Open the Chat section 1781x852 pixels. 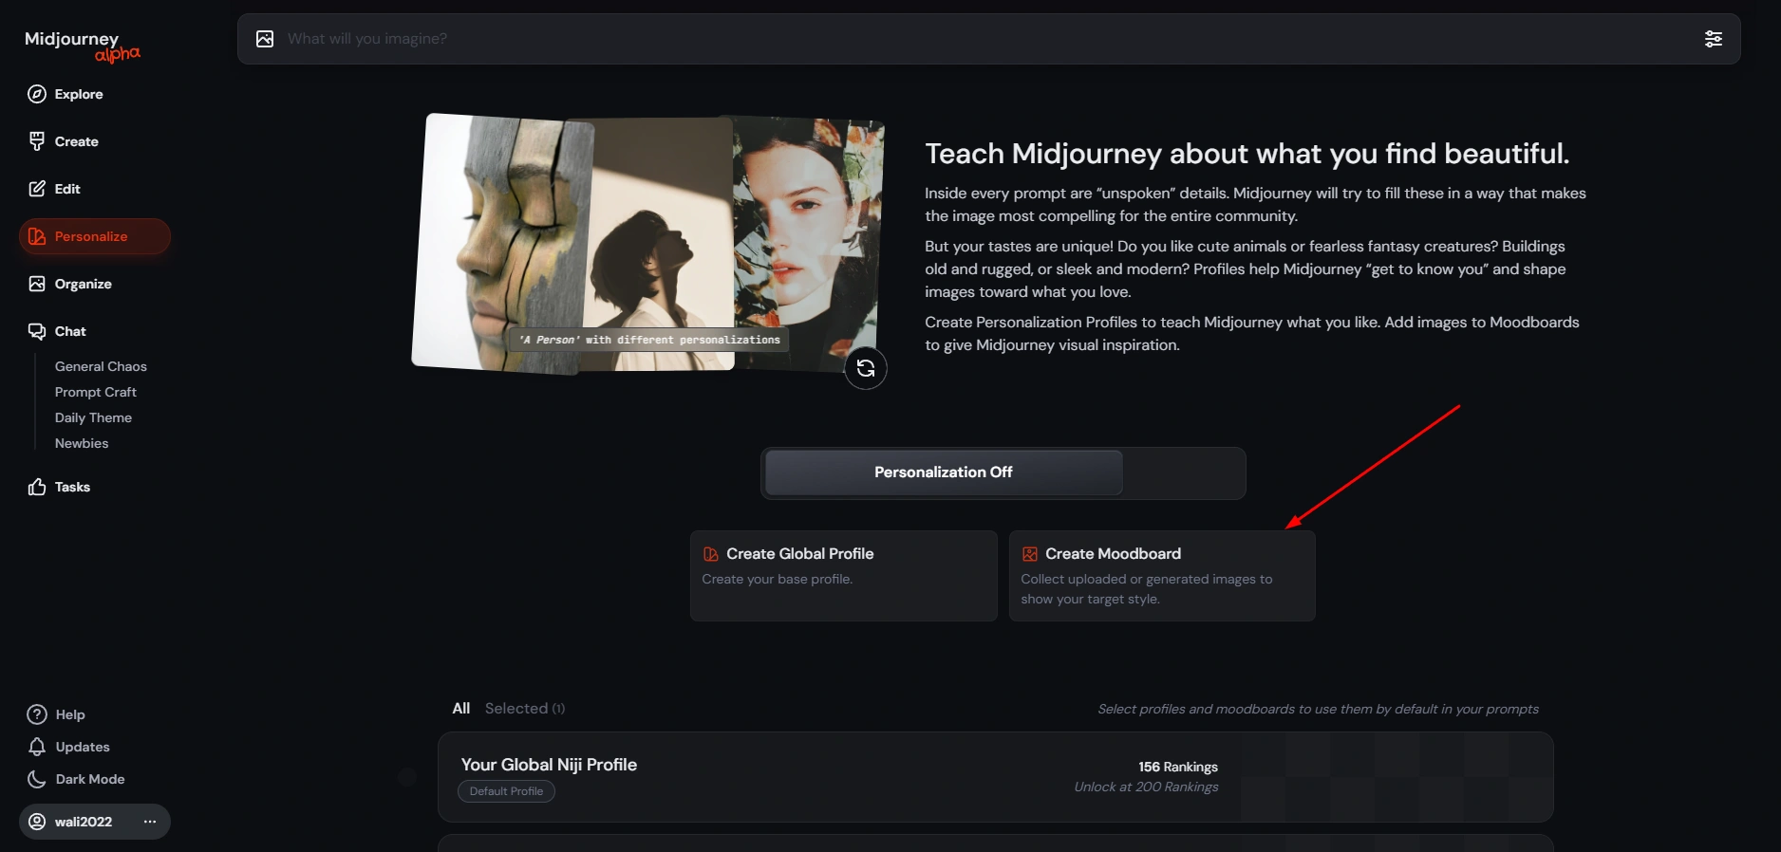click(57, 331)
